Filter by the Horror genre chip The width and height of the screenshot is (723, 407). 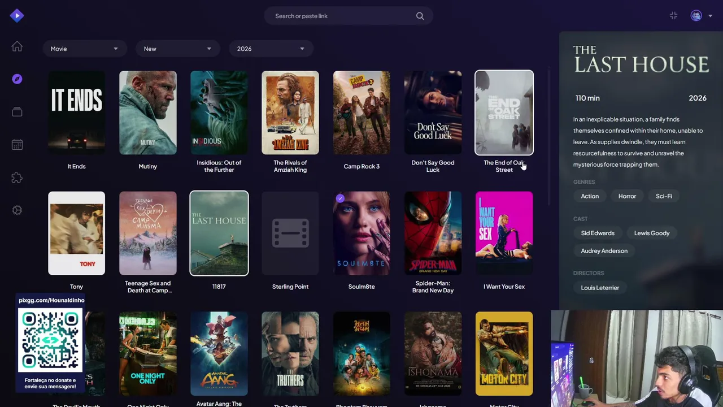click(627, 196)
